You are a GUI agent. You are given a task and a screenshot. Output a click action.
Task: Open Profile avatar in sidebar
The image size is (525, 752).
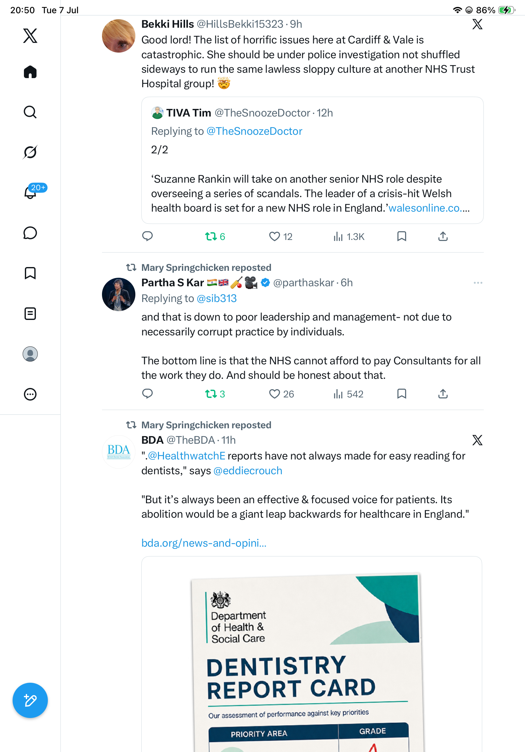pyautogui.click(x=30, y=354)
